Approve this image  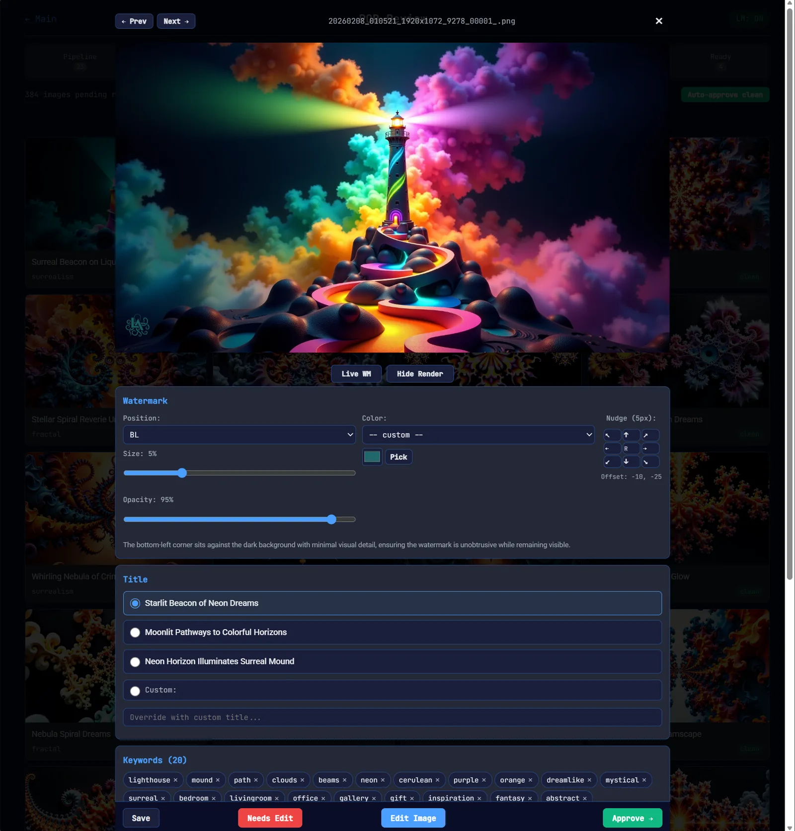click(632, 818)
